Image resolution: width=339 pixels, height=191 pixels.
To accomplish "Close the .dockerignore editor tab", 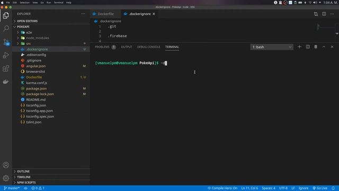I will point(154,14).
